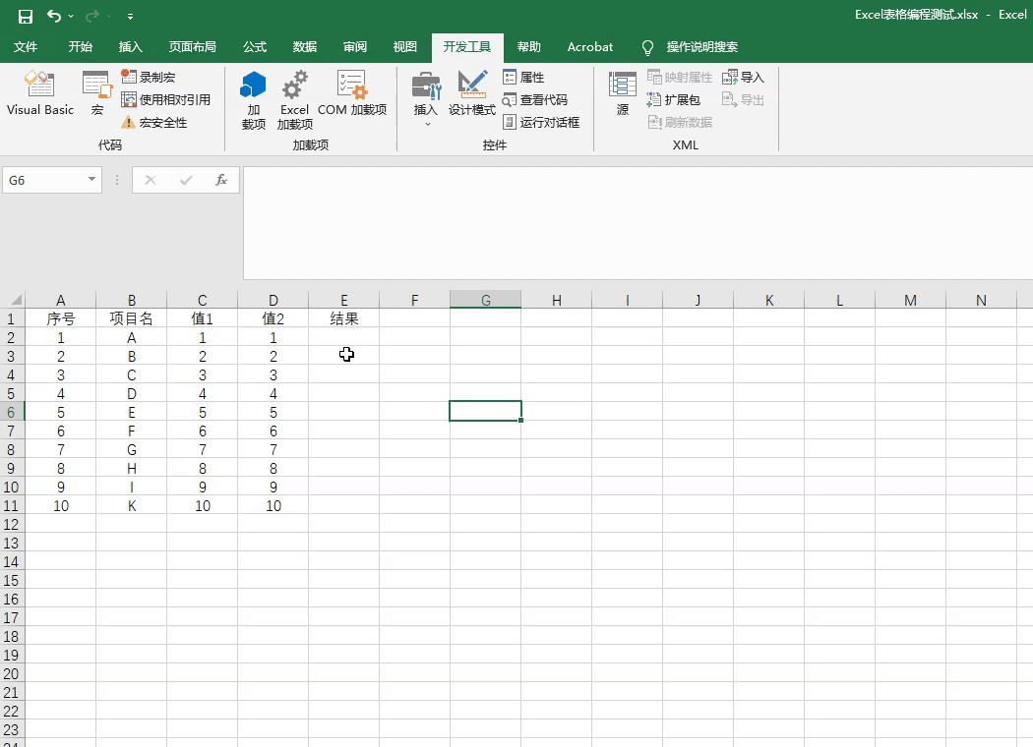Open XML 扩展包 expansion packs
The width and height of the screenshot is (1033, 747).
(x=673, y=99)
